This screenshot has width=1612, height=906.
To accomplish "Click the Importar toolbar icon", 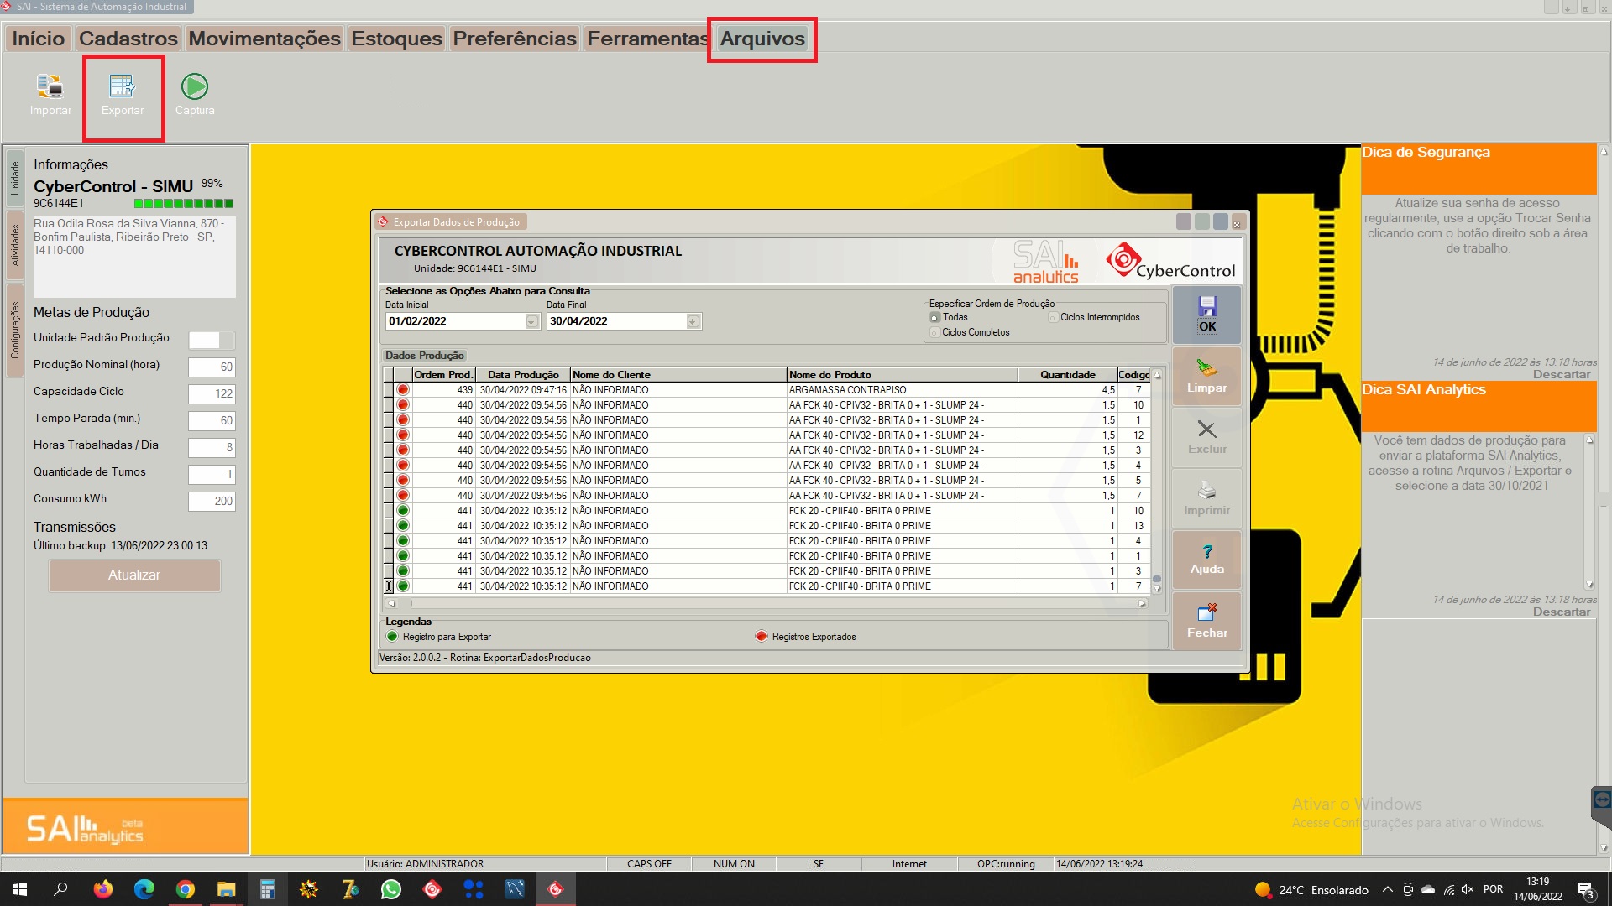I will click(50, 86).
